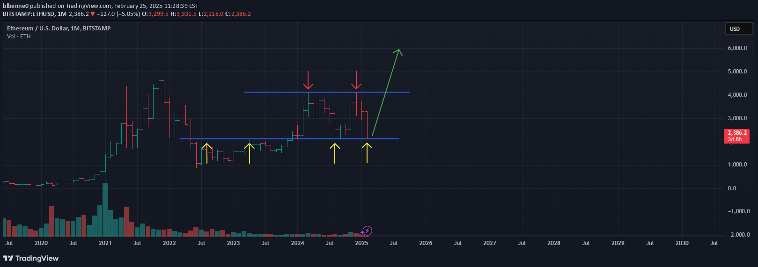Click the tallest green volume bar
758x267 pixels.
pos(105,209)
